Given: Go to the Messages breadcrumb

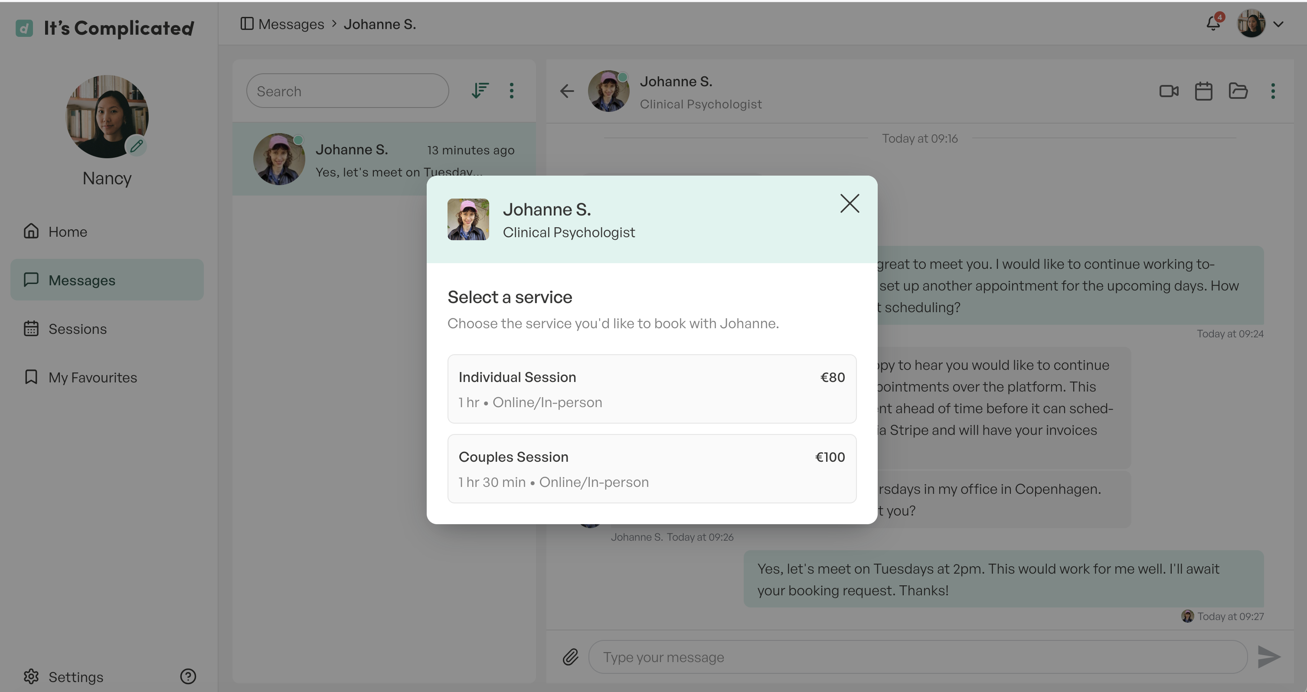Looking at the screenshot, I should [x=291, y=24].
